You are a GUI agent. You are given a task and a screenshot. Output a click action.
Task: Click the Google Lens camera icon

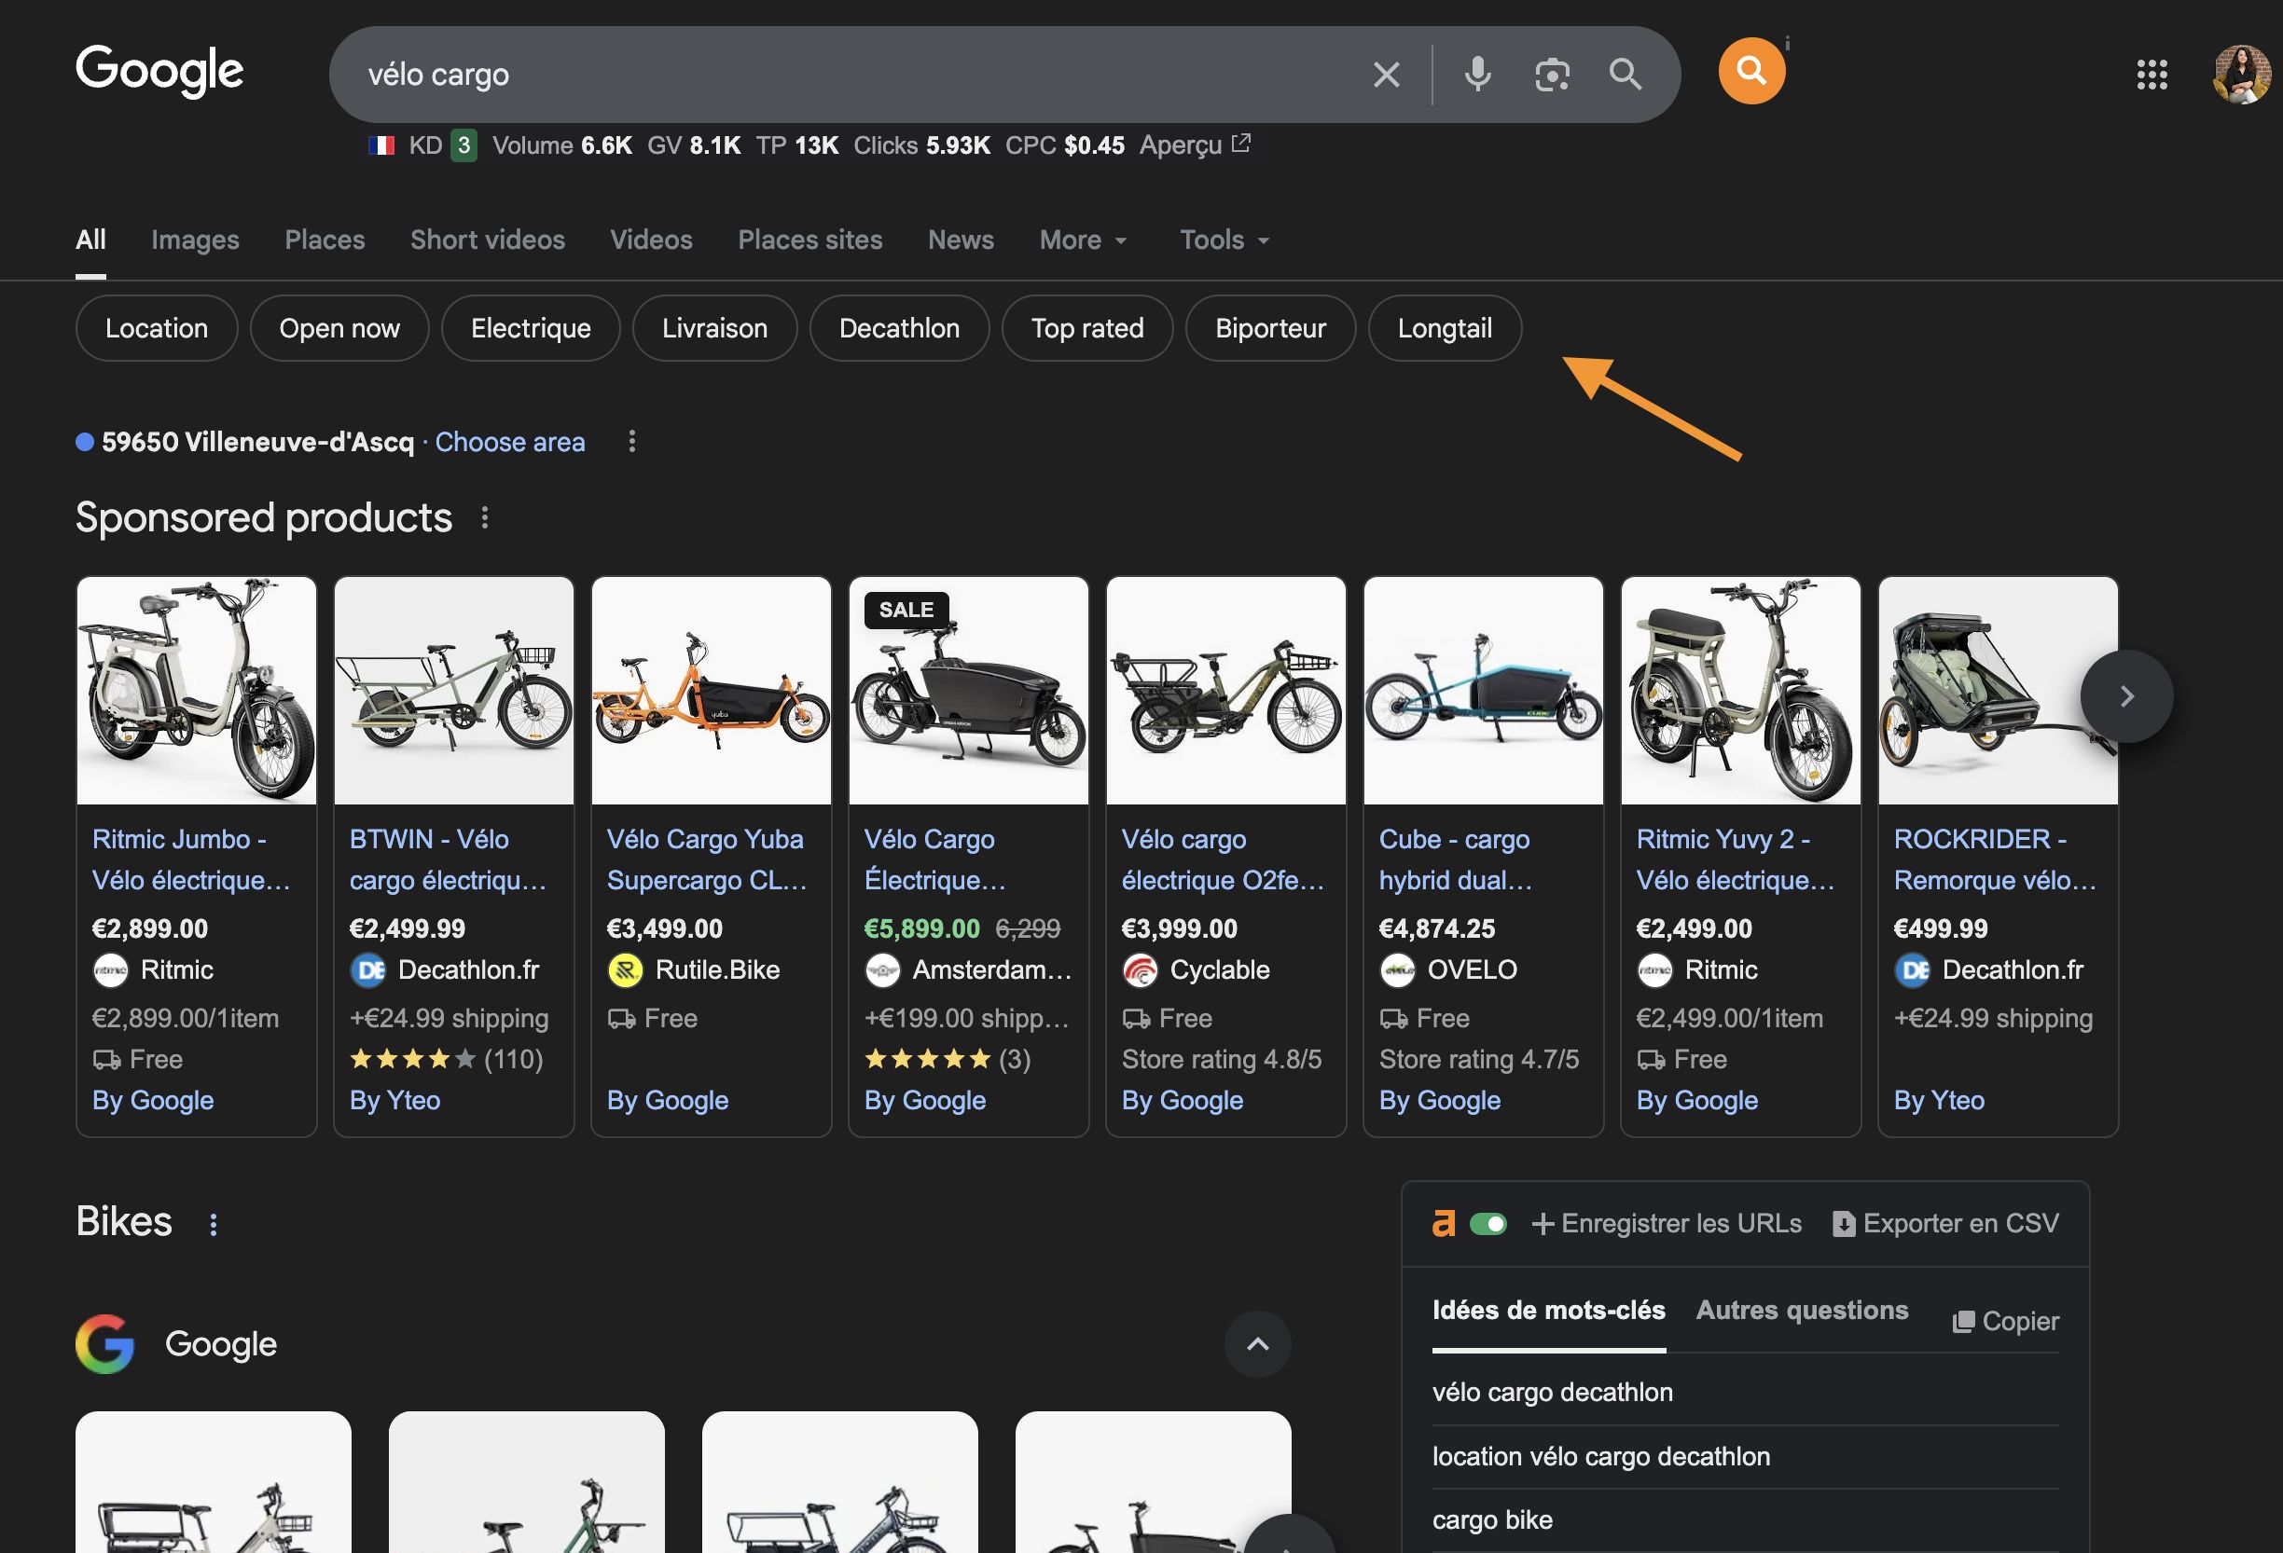coord(1552,74)
